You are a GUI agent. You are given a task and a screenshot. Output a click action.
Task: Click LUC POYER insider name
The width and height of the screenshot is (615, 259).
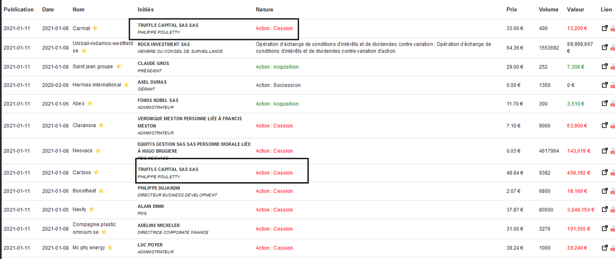(x=151, y=245)
